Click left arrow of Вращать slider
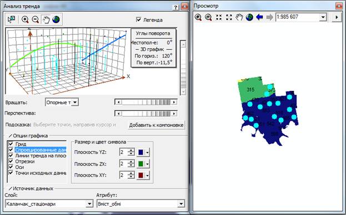The image size is (346, 215). 118,102
